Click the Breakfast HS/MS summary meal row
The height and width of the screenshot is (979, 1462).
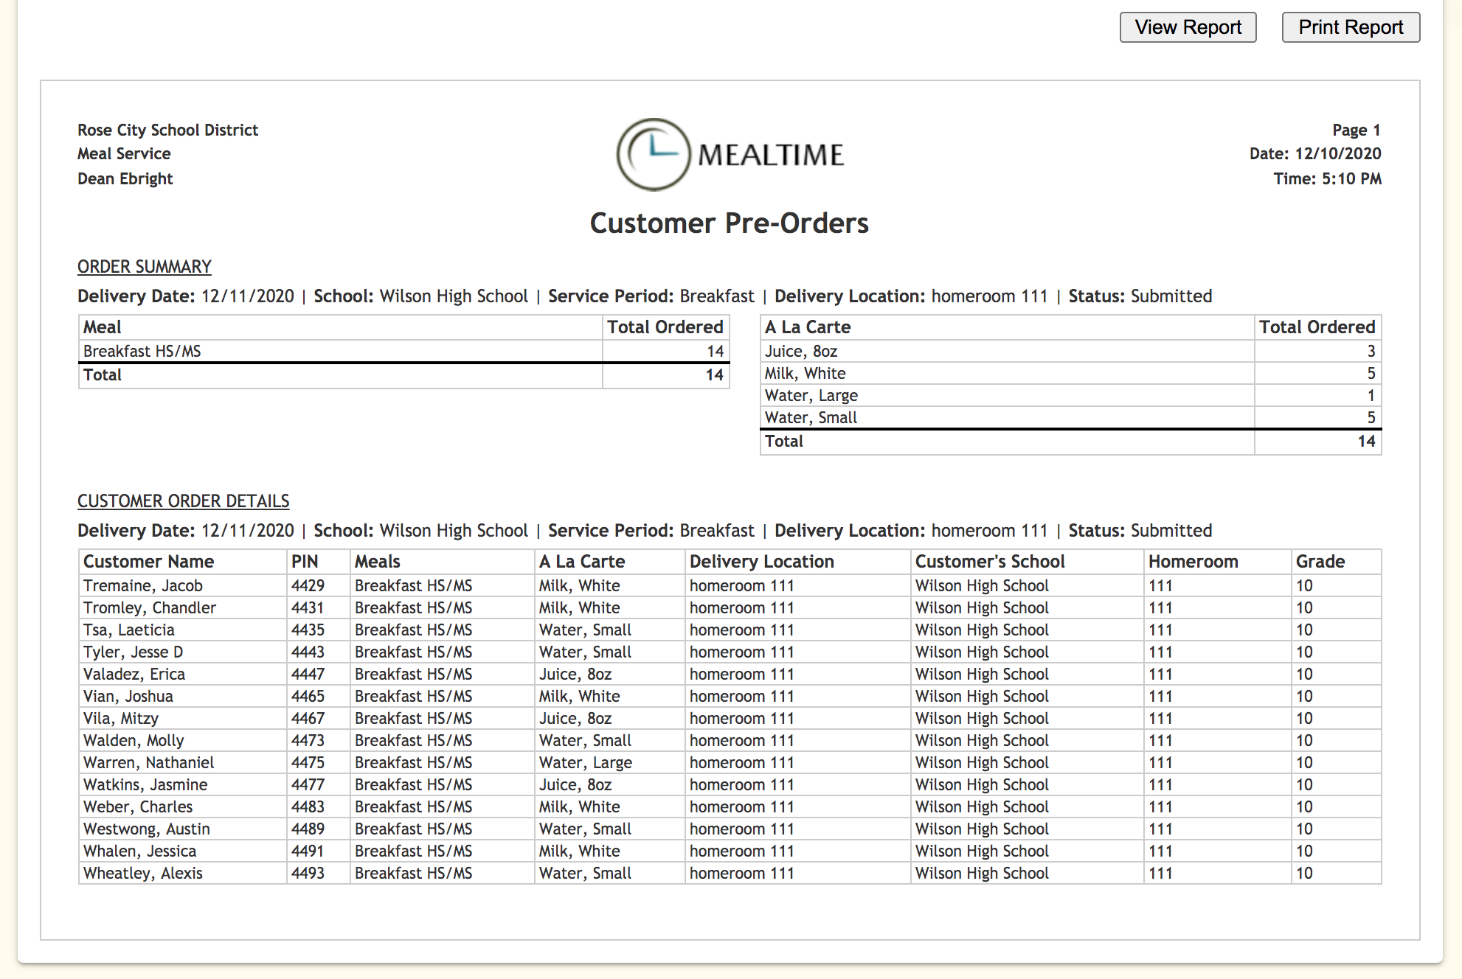(142, 352)
